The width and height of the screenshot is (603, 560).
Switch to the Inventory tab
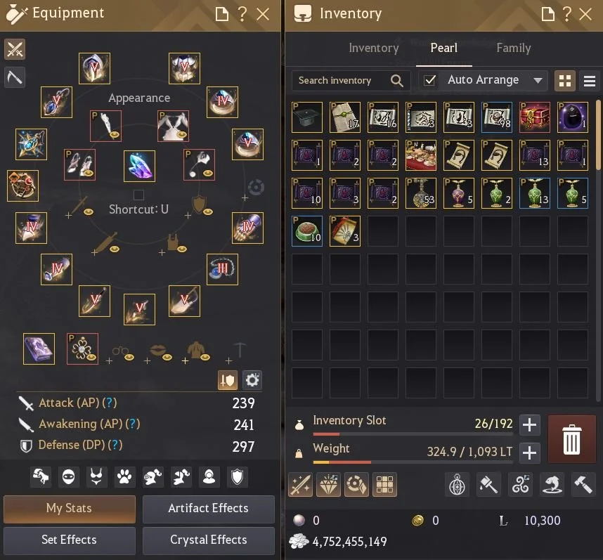click(x=373, y=48)
